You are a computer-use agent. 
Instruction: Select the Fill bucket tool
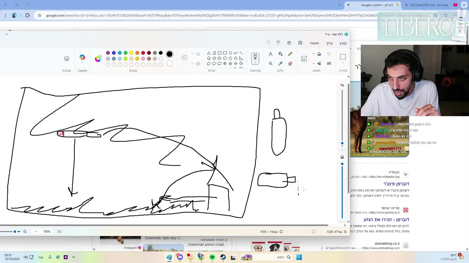[280, 54]
